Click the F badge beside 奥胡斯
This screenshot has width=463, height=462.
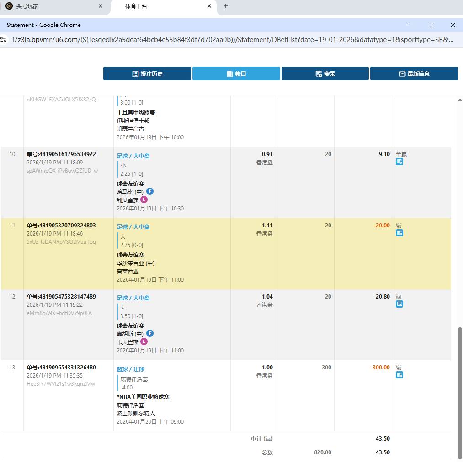pyautogui.click(x=150, y=334)
